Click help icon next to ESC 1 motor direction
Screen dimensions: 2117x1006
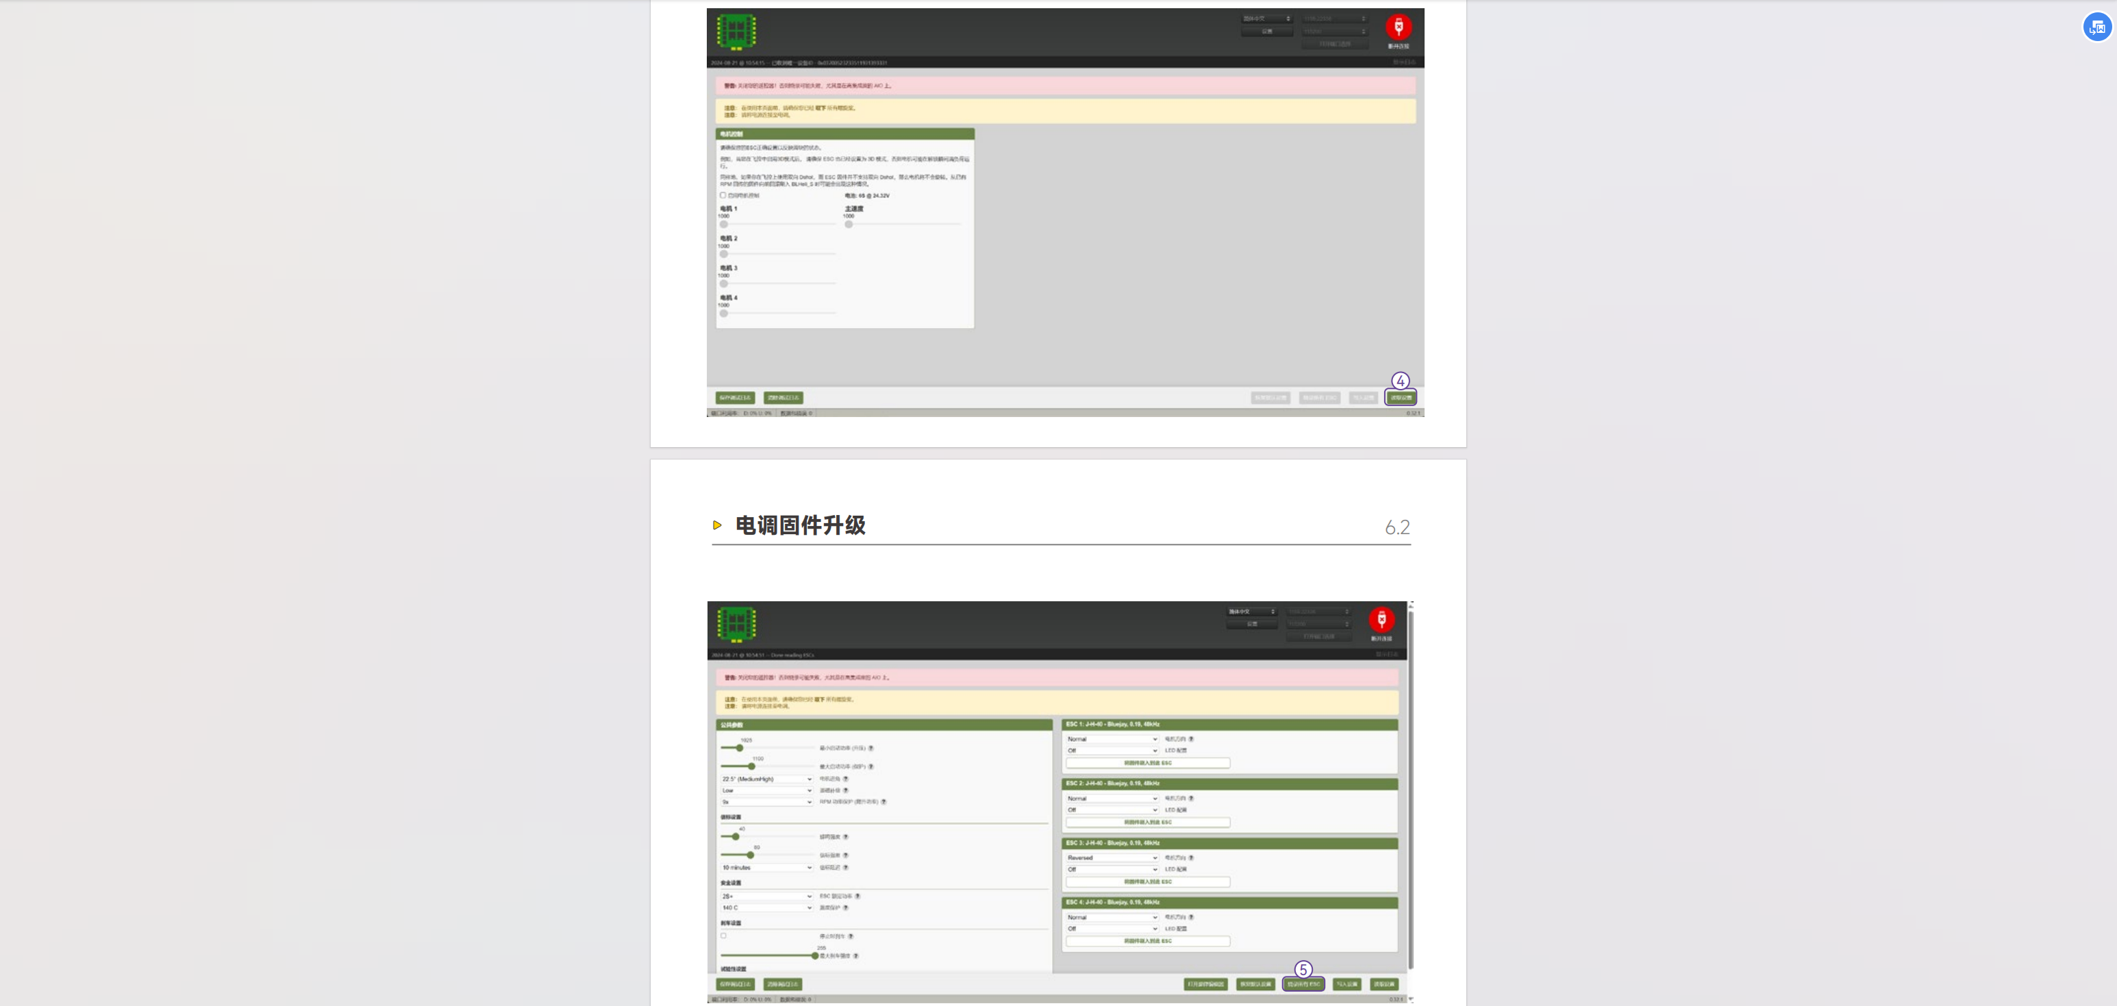click(1191, 739)
